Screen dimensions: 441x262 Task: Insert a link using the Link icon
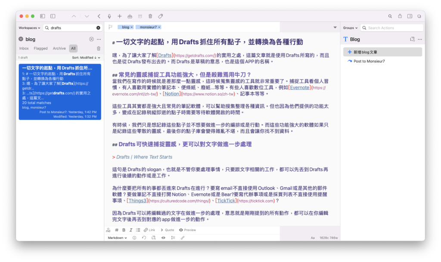point(149,230)
